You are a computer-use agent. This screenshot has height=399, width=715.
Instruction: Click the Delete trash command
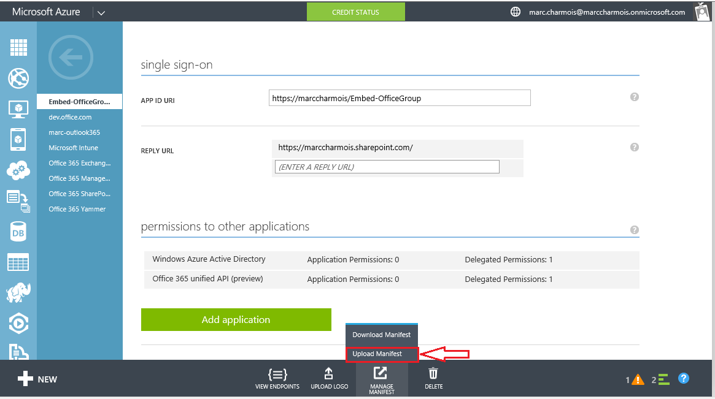(434, 379)
